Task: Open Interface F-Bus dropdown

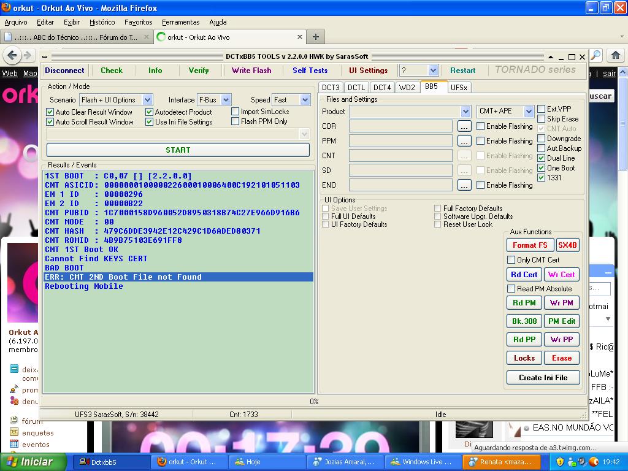Action: coord(226,100)
